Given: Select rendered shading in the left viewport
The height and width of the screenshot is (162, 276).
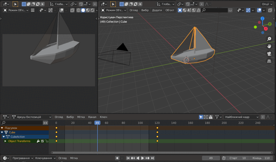Looking at the screenshot, I should click(92, 10).
